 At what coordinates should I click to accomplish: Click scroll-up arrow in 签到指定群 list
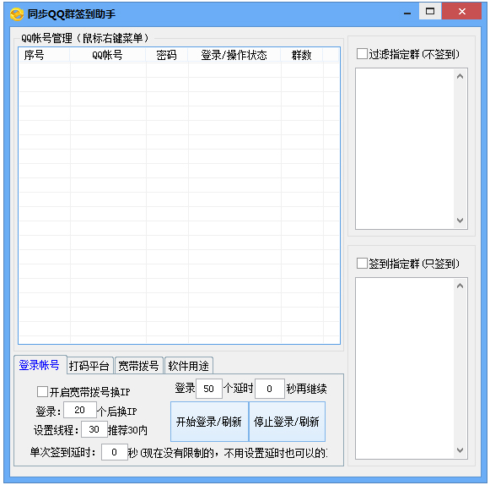pyautogui.click(x=460, y=286)
